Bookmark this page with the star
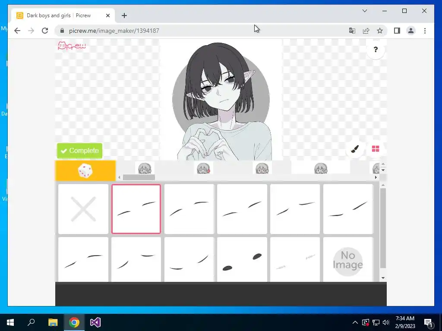The image size is (442, 331). pyautogui.click(x=380, y=31)
